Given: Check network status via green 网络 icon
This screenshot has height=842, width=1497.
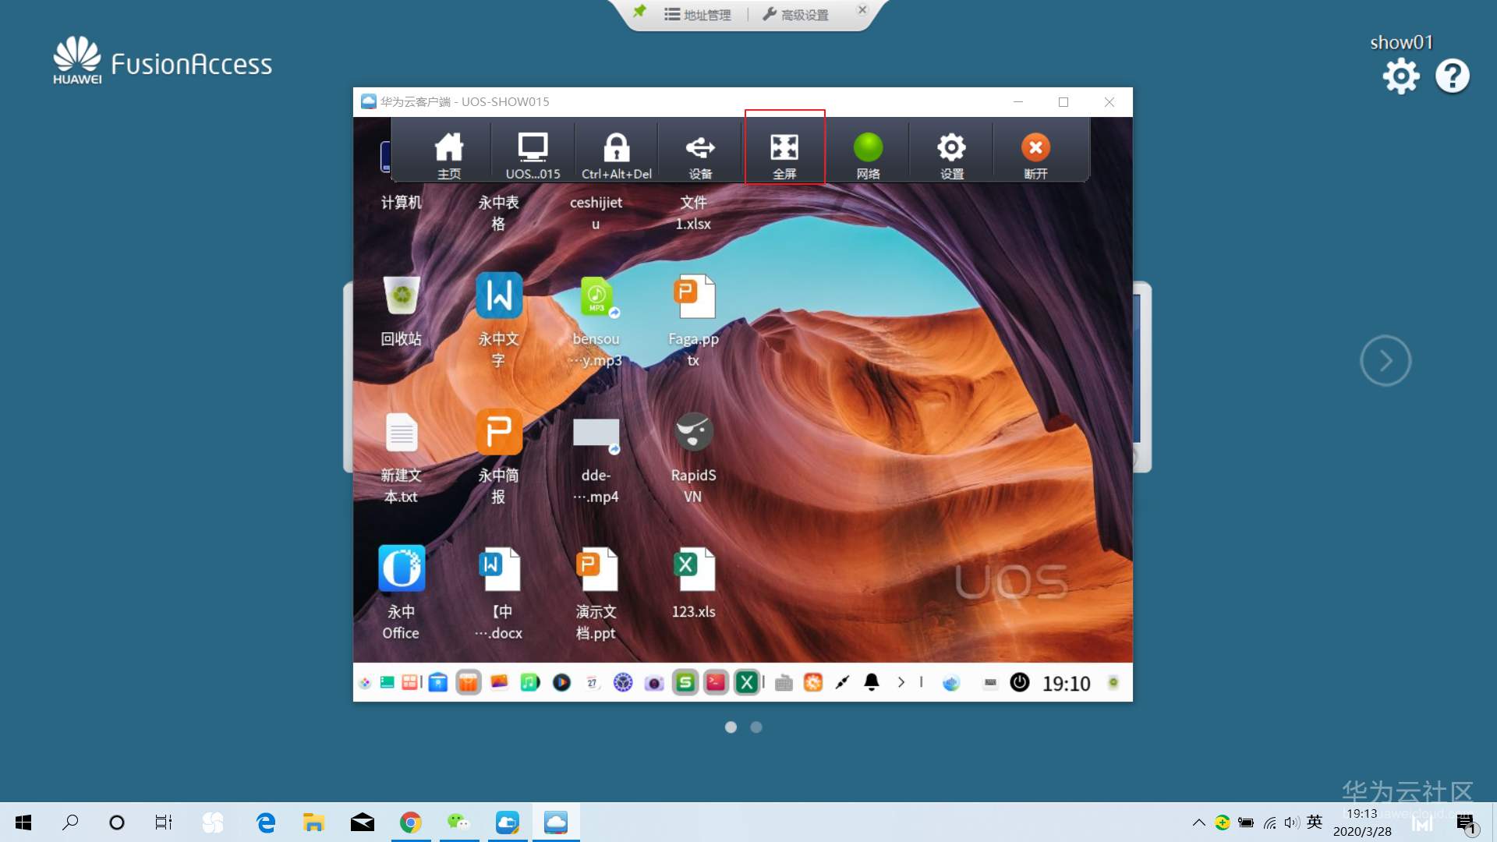Looking at the screenshot, I should click(x=868, y=148).
